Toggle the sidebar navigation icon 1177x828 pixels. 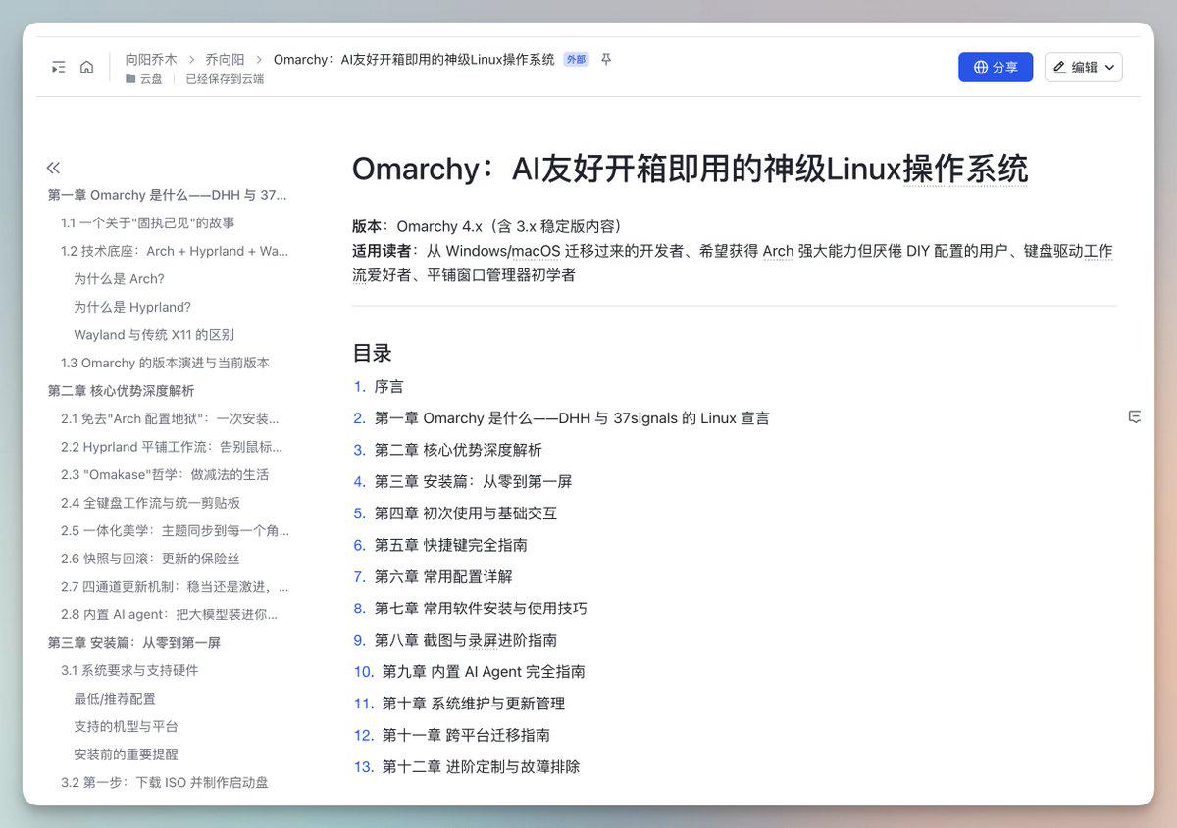coord(59,67)
